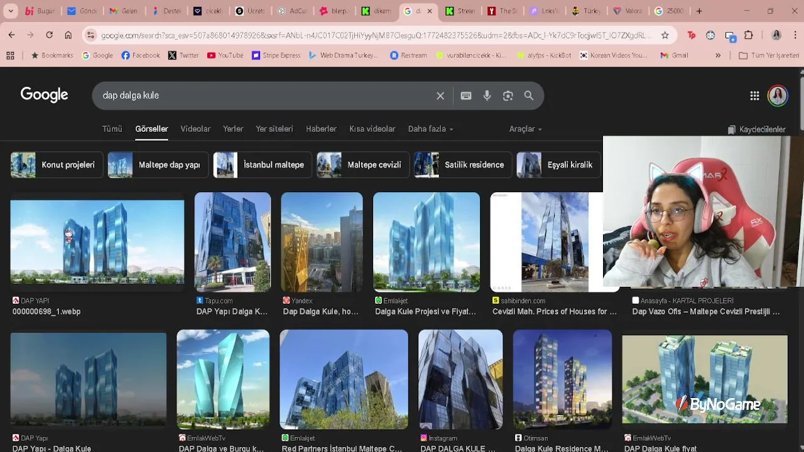Screen dimensions: 804x452
Task: Click the browser home icon
Action: tap(68, 35)
